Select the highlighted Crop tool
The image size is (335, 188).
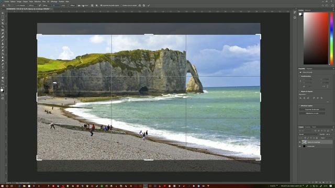point(3,27)
